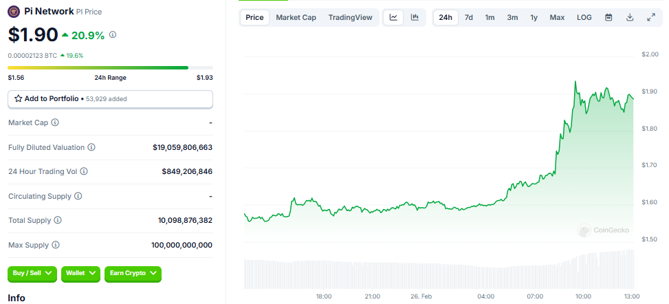
Task: Switch to line chart view icon
Action: tap(393, 17)
